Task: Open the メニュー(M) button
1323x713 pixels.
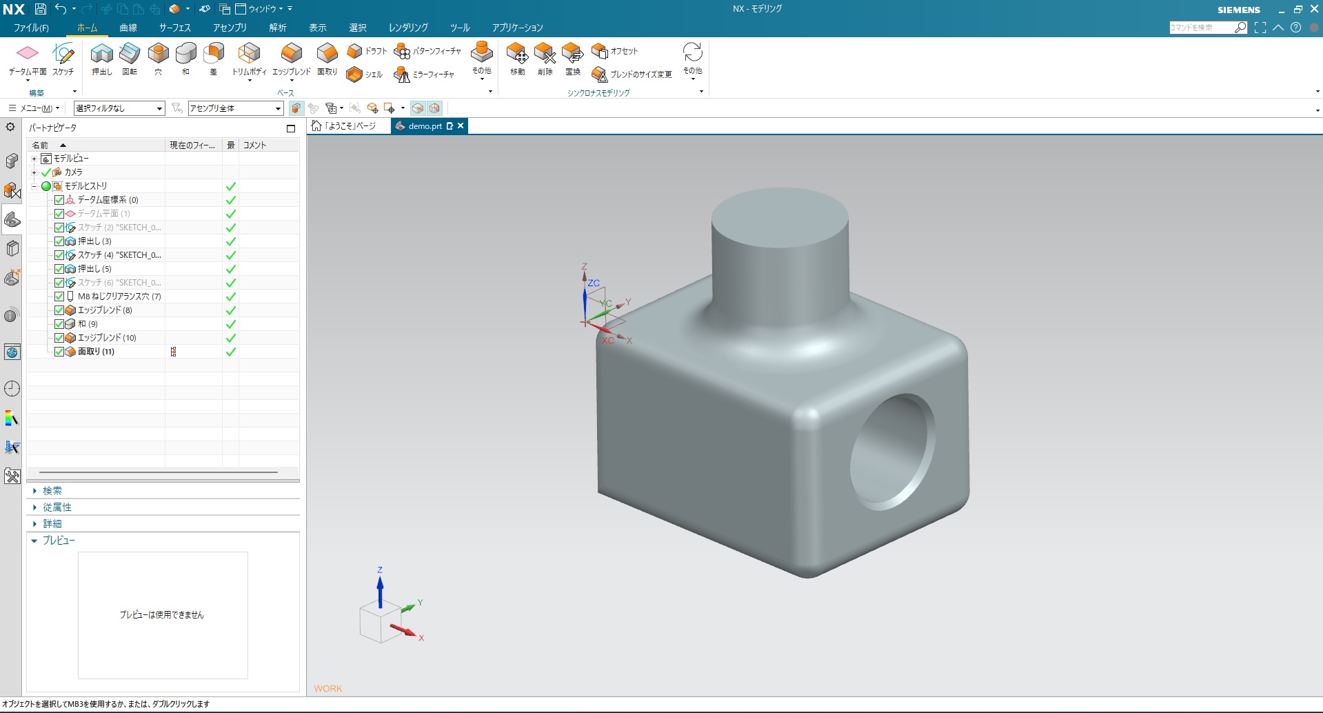Action: click(x=34, y=108)
